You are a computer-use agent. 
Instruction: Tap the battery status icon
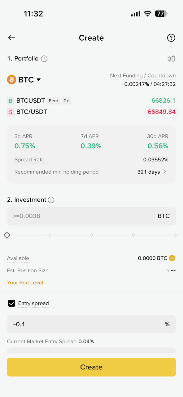[161, 14]
